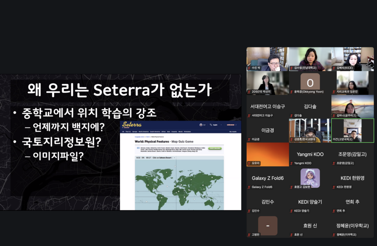The image size is (377, 246).
Task: Click 효명고 김보현 purple cartoon avatar
Action: pyautogui.click(x=310, y=178)
